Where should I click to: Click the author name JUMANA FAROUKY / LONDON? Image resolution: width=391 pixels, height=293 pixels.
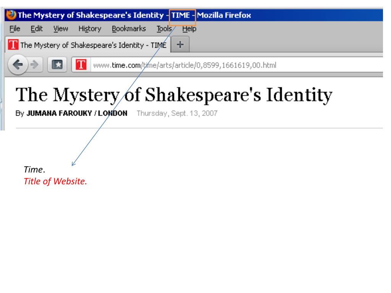pos(77,113)
